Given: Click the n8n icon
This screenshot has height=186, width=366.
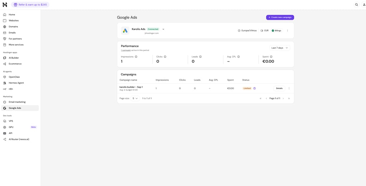Looking at the screenshot, I should click(5, 89).
